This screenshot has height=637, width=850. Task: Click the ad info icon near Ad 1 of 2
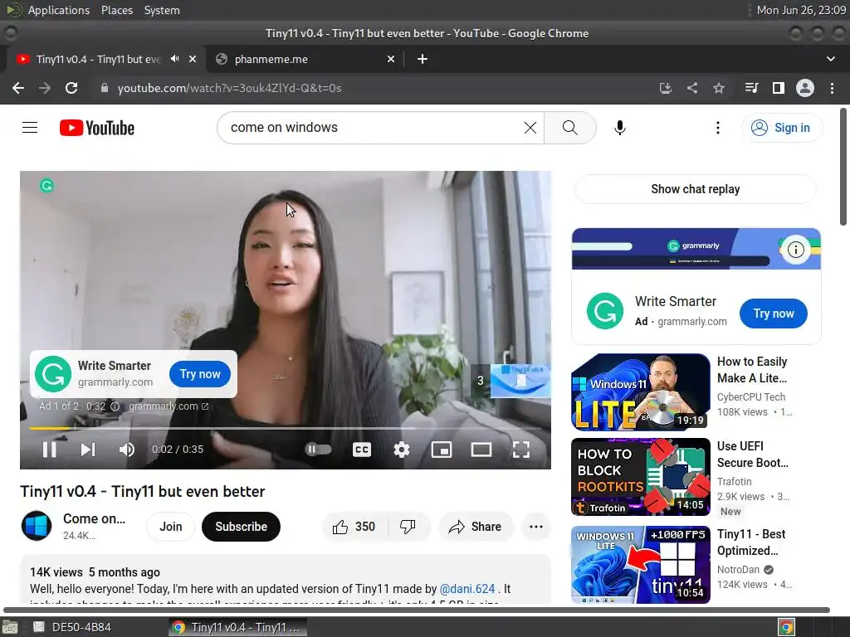click(x=115, y=406)
